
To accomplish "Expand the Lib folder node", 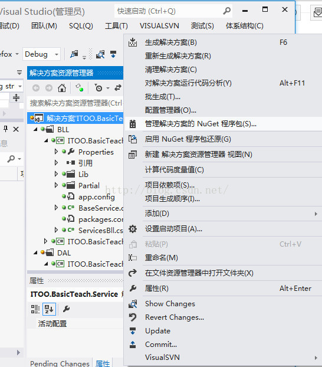I will point(56,174).
